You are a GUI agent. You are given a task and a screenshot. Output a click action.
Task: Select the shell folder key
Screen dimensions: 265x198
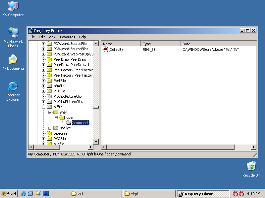pos(63,112)
